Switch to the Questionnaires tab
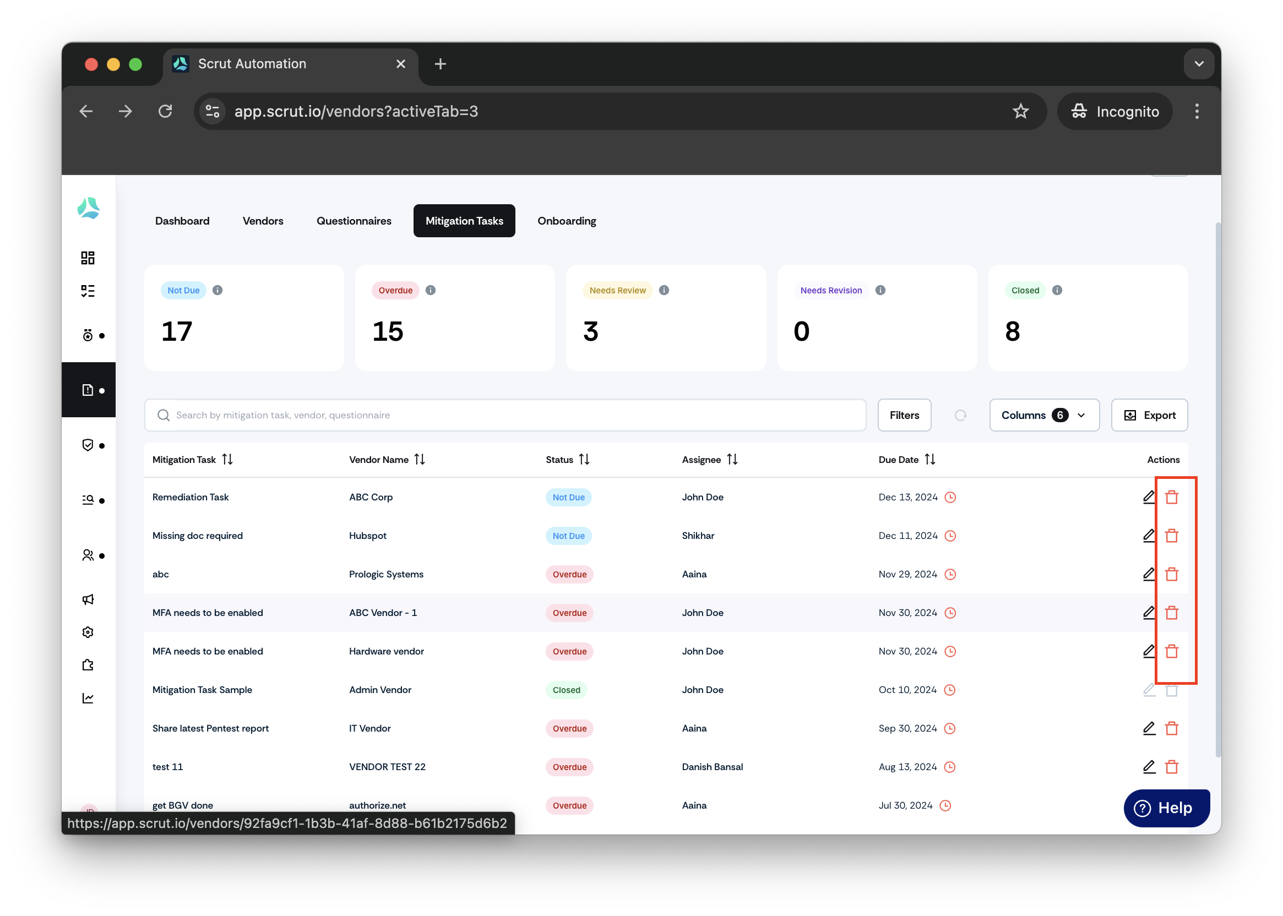The image size is (1283, 916). pos(354,221)
